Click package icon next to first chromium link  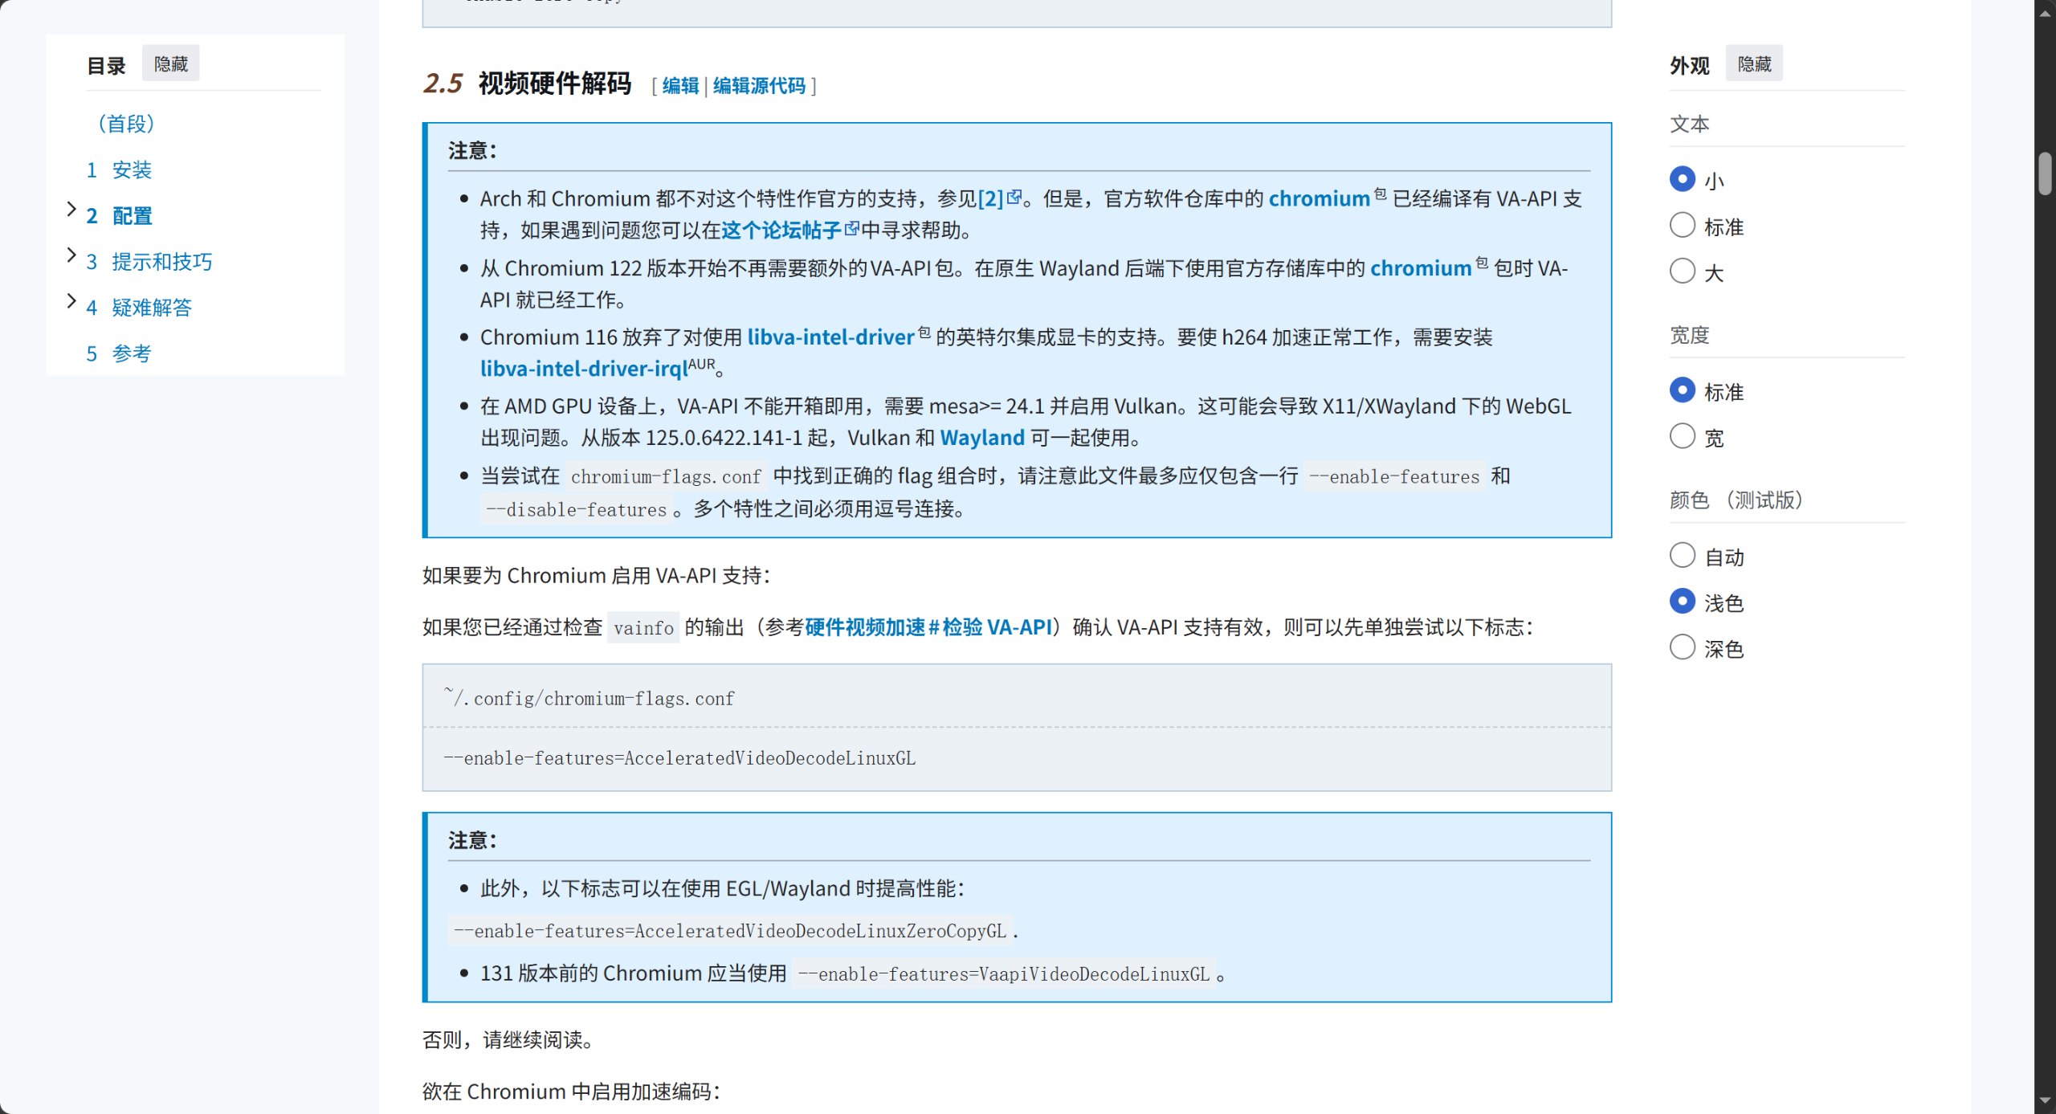click(x=1380, y=194)
